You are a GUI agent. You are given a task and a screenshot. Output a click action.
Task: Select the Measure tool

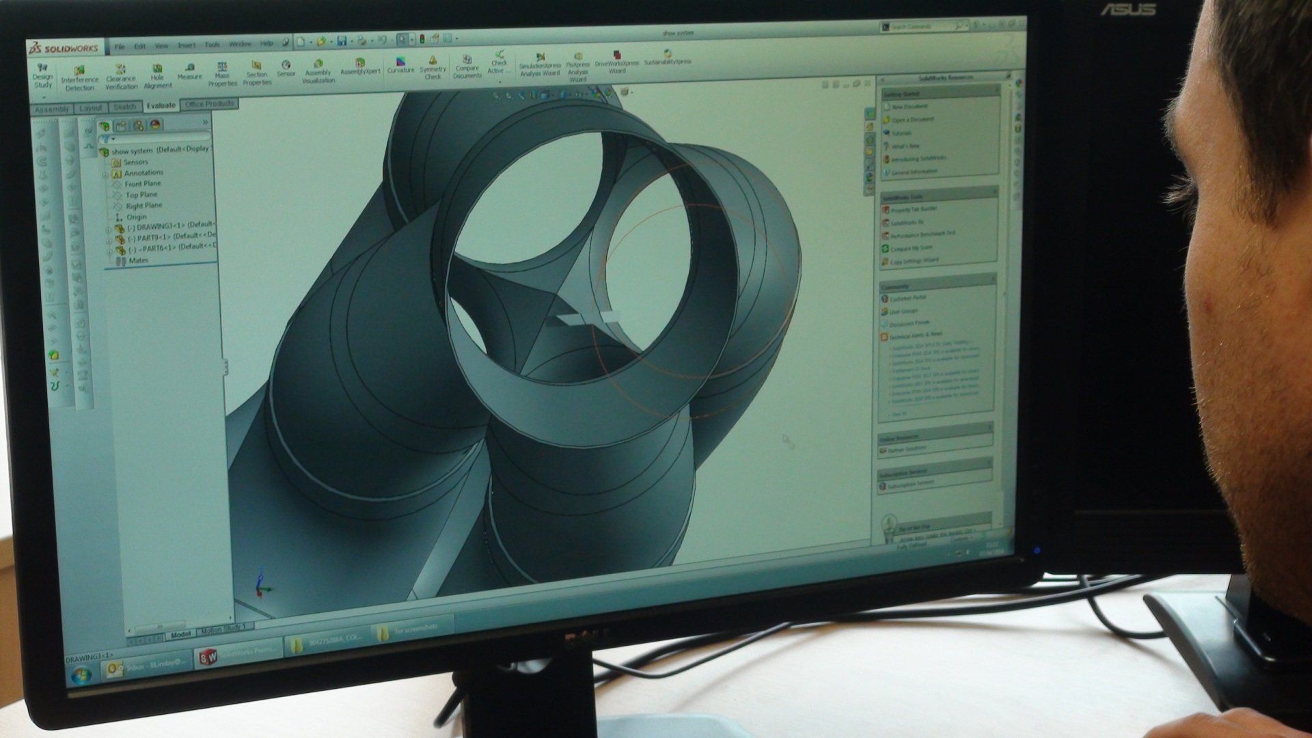[189, 72]
